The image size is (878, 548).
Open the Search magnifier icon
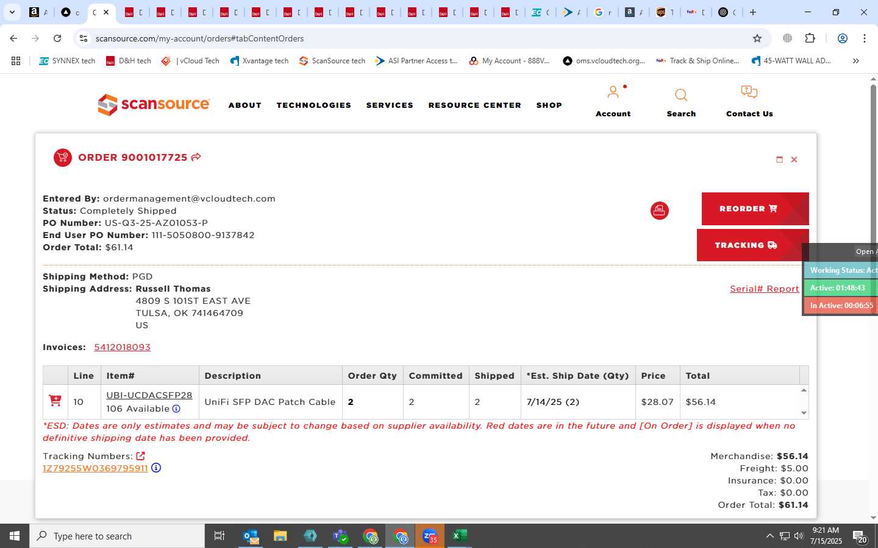pyautogui.click(x=681, y=95)
